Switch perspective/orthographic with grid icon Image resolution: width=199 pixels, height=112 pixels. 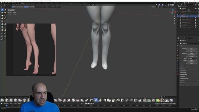(175, 23)
